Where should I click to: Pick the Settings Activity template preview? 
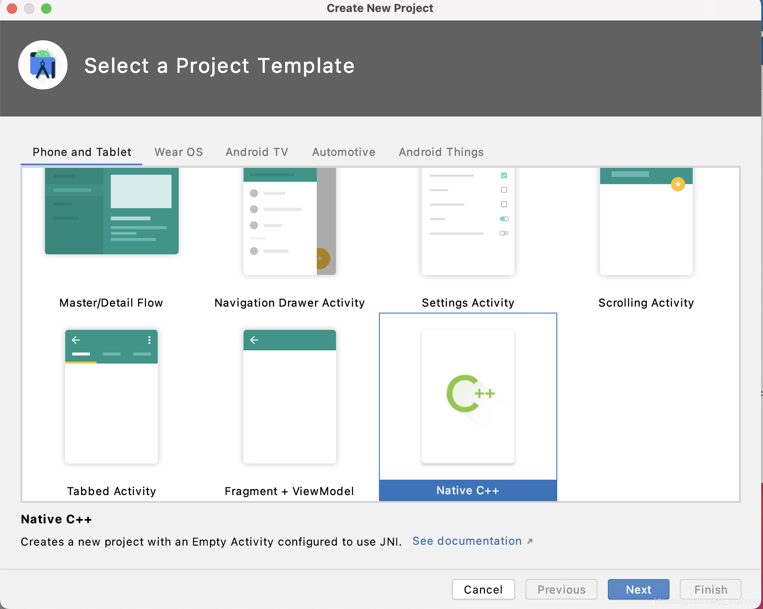(468, 221)
